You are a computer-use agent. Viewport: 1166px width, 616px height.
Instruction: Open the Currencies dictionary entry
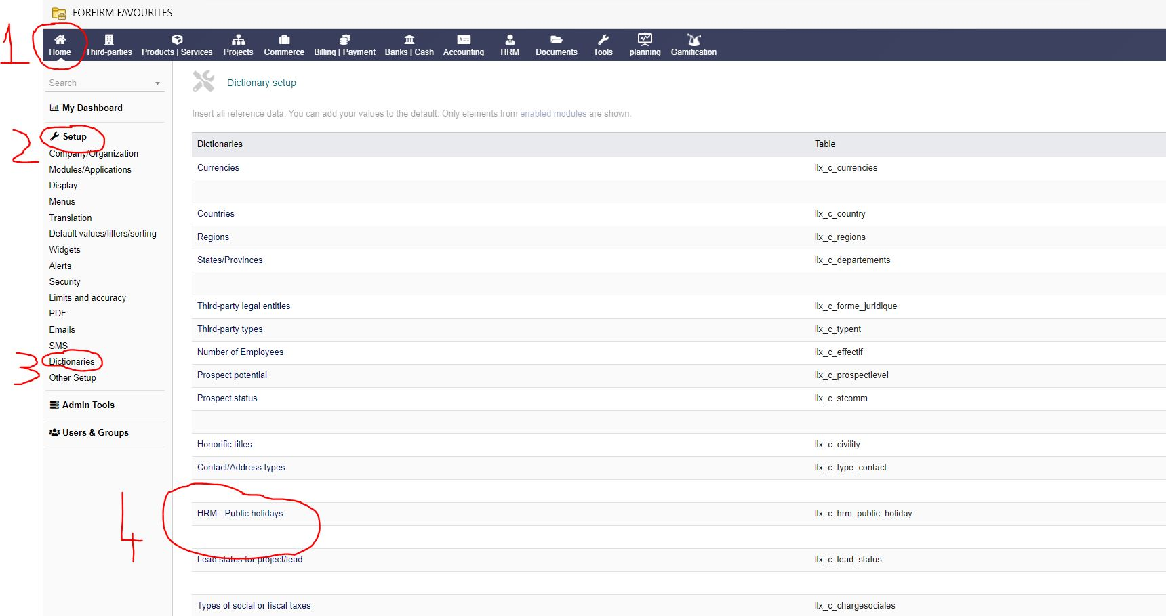click(x=218, y=167)
